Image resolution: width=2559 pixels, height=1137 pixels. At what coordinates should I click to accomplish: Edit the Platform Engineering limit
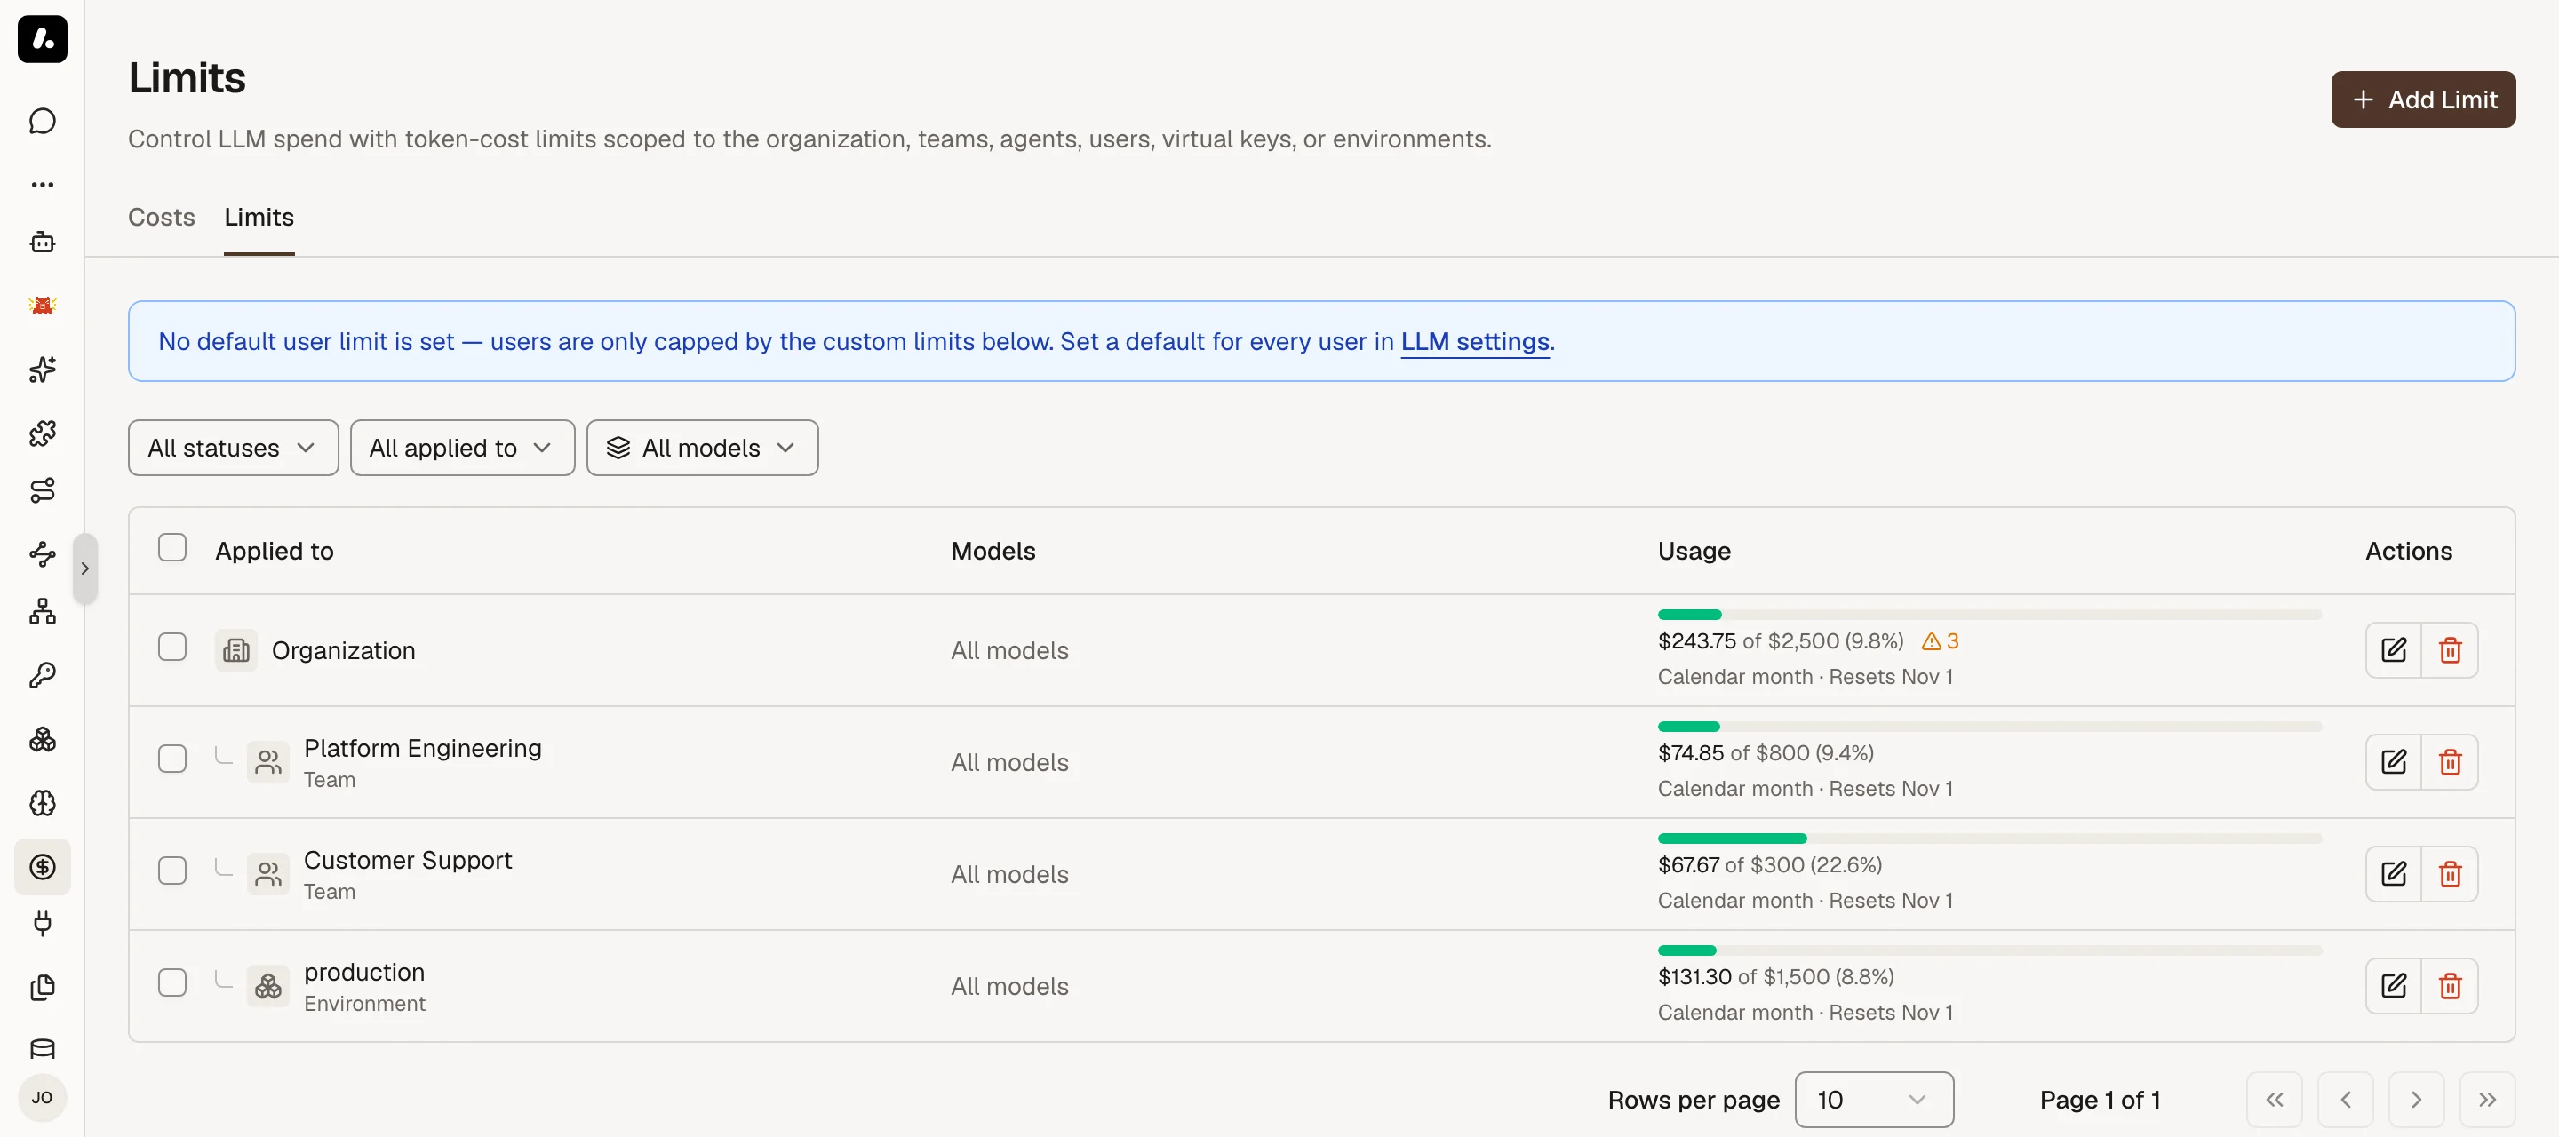pyautogui.click(x=2393, y=763)
